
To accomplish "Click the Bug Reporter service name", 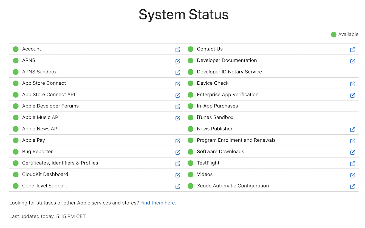I will click(37, 152).
